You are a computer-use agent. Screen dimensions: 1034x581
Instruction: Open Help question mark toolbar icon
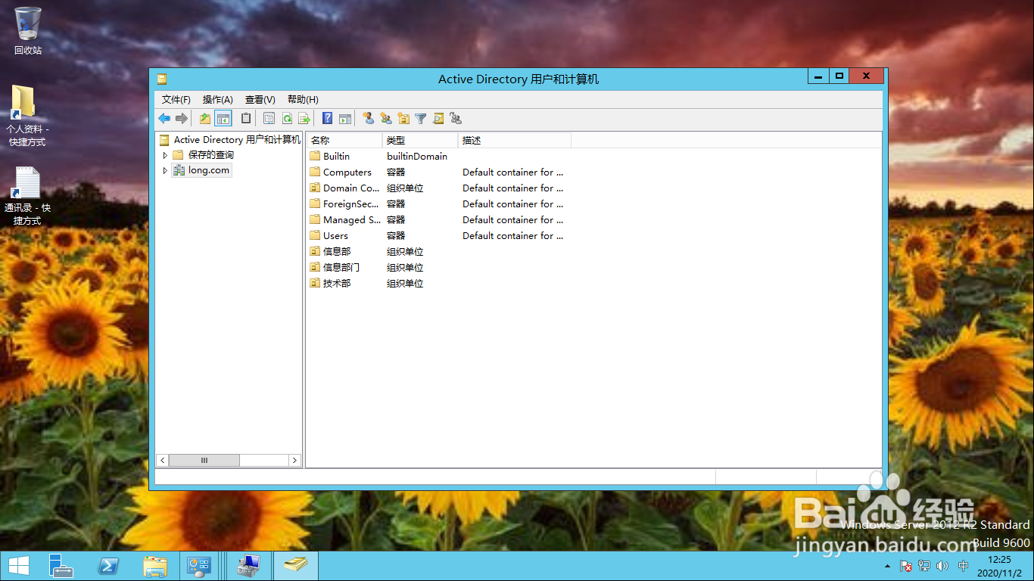coord(327,119)
